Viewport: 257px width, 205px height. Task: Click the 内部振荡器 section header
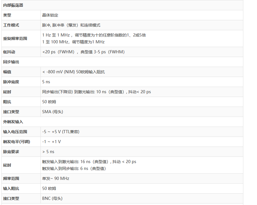pos(13,5)
